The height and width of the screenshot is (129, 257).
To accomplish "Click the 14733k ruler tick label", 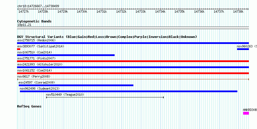I will pos(141,11).
